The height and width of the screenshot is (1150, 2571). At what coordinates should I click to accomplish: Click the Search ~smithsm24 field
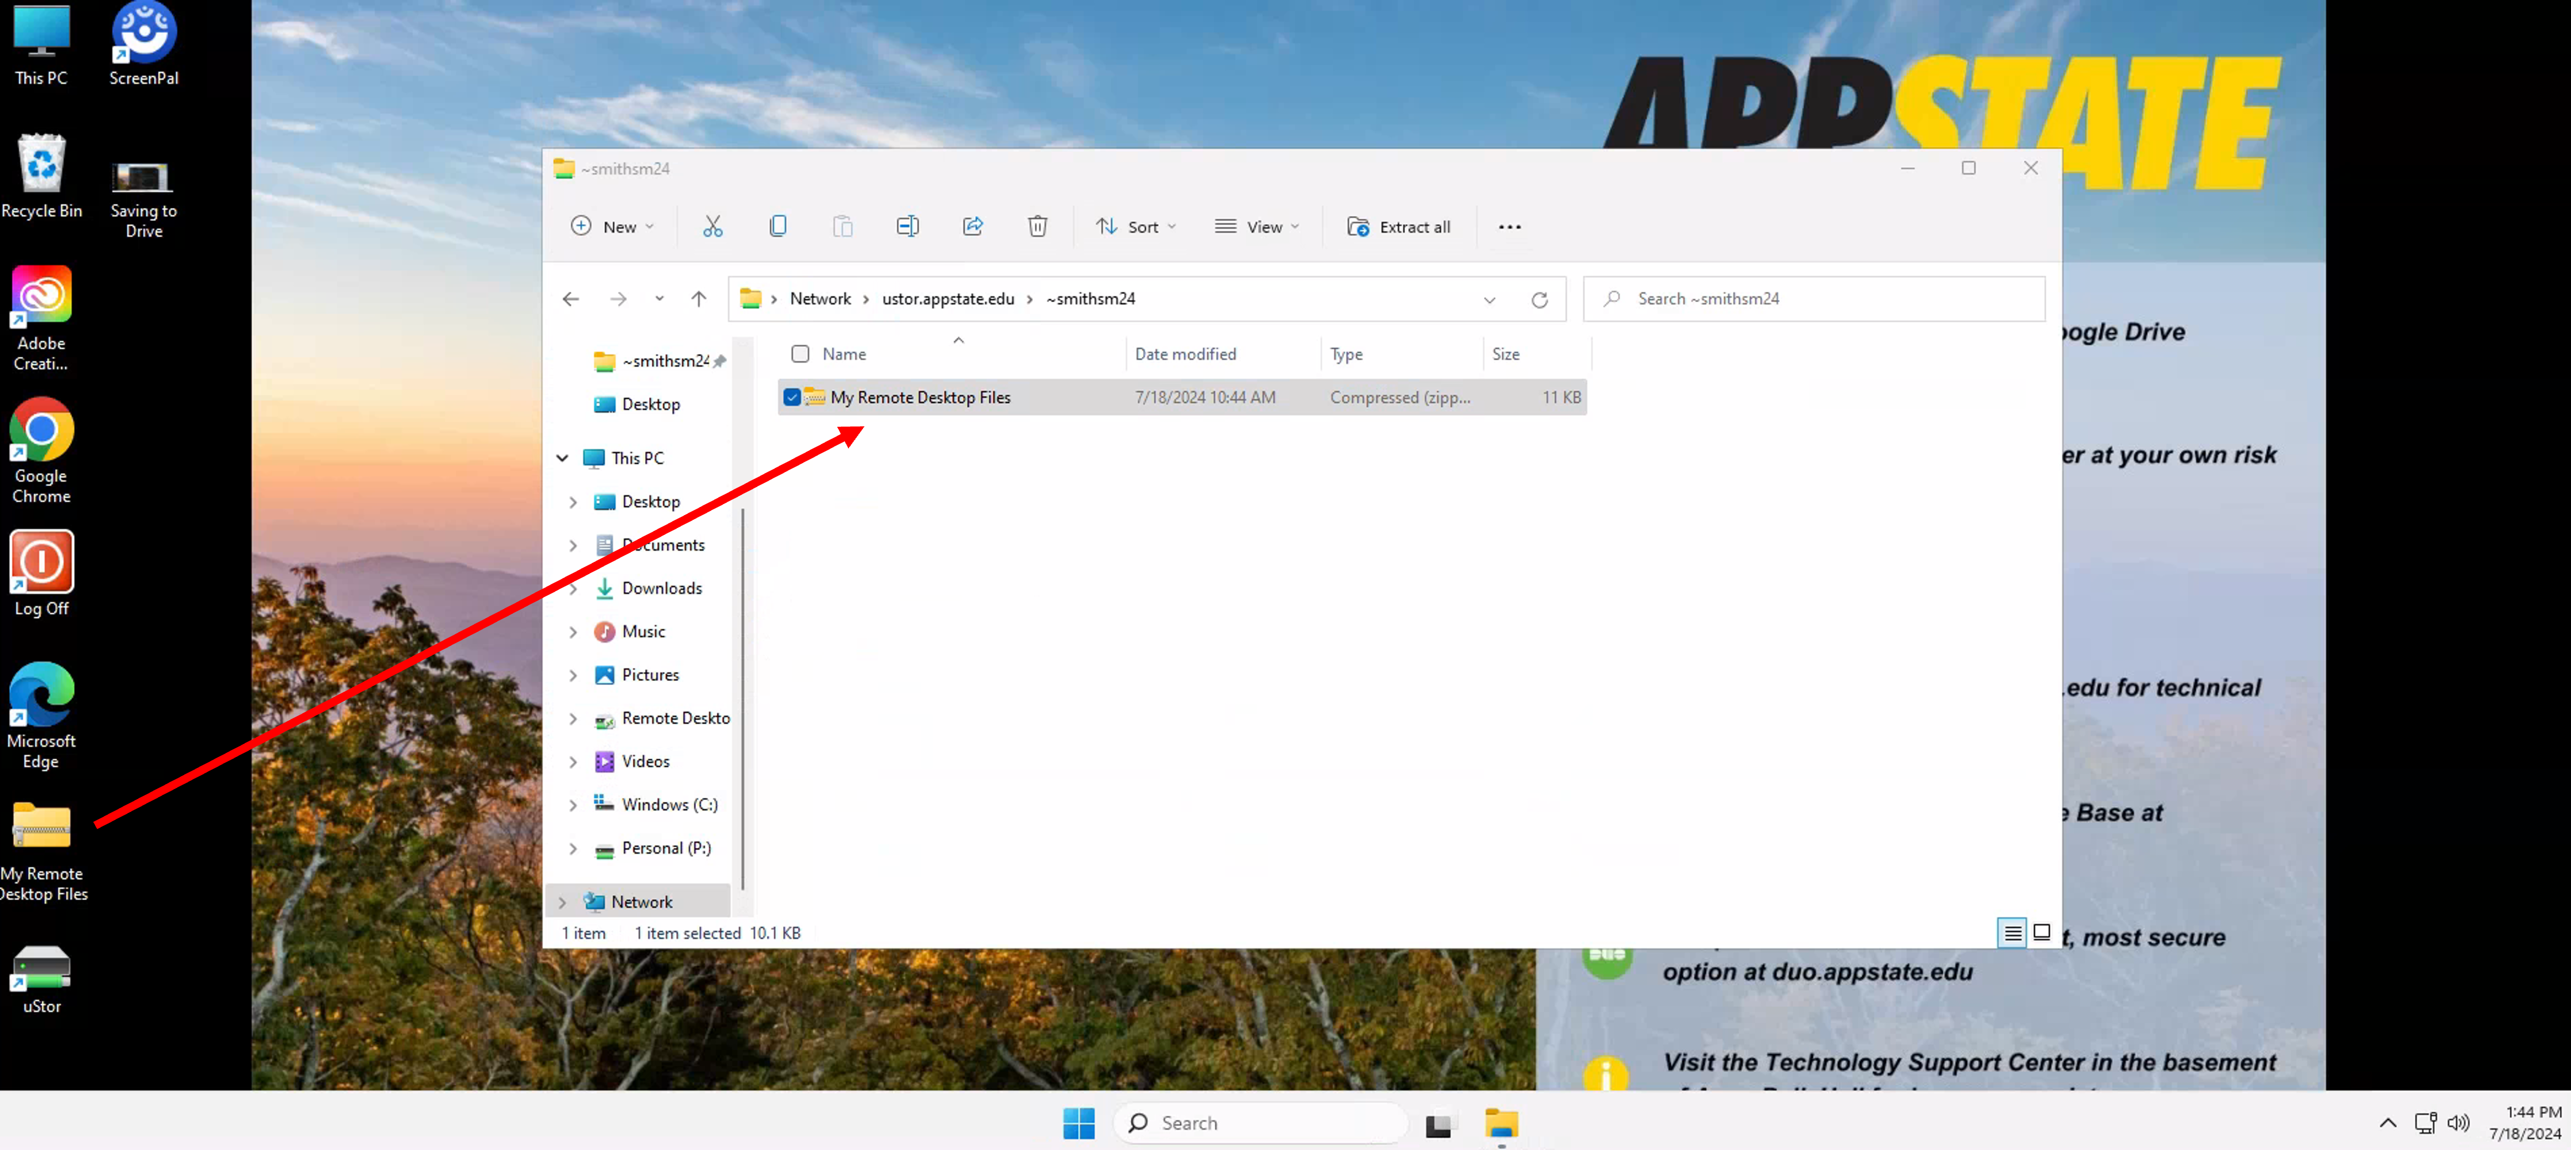point(1814,299)
